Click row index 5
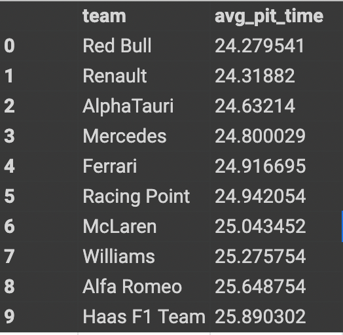The height and width of the screenshot is (335, 343). [x=9, y=196]
